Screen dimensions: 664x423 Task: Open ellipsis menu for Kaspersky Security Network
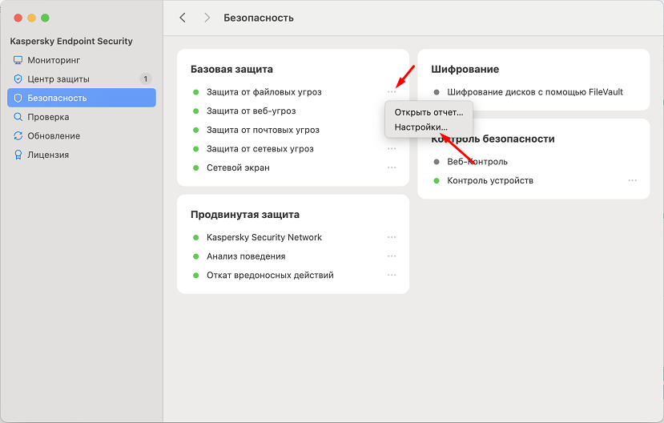[x=392, y=237]
